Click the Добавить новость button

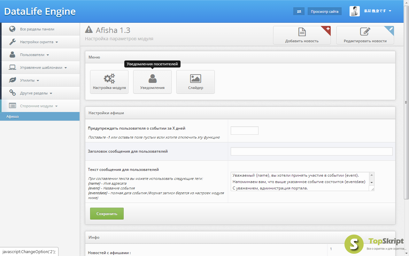click(x=302, y=35)
